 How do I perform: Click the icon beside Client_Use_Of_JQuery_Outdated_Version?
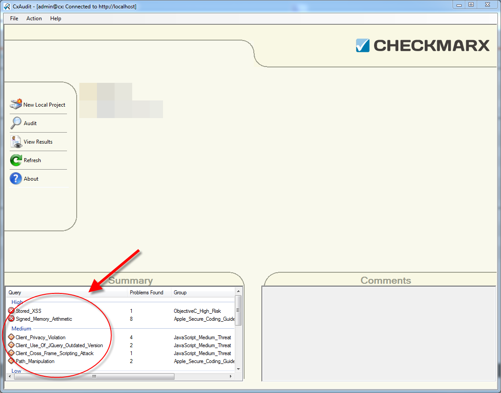(x=11, y=345)
